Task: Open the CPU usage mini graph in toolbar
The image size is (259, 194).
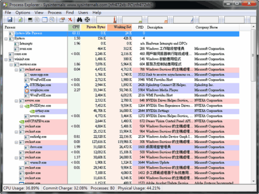Action: pyautogui.click(x=107, y=19)
